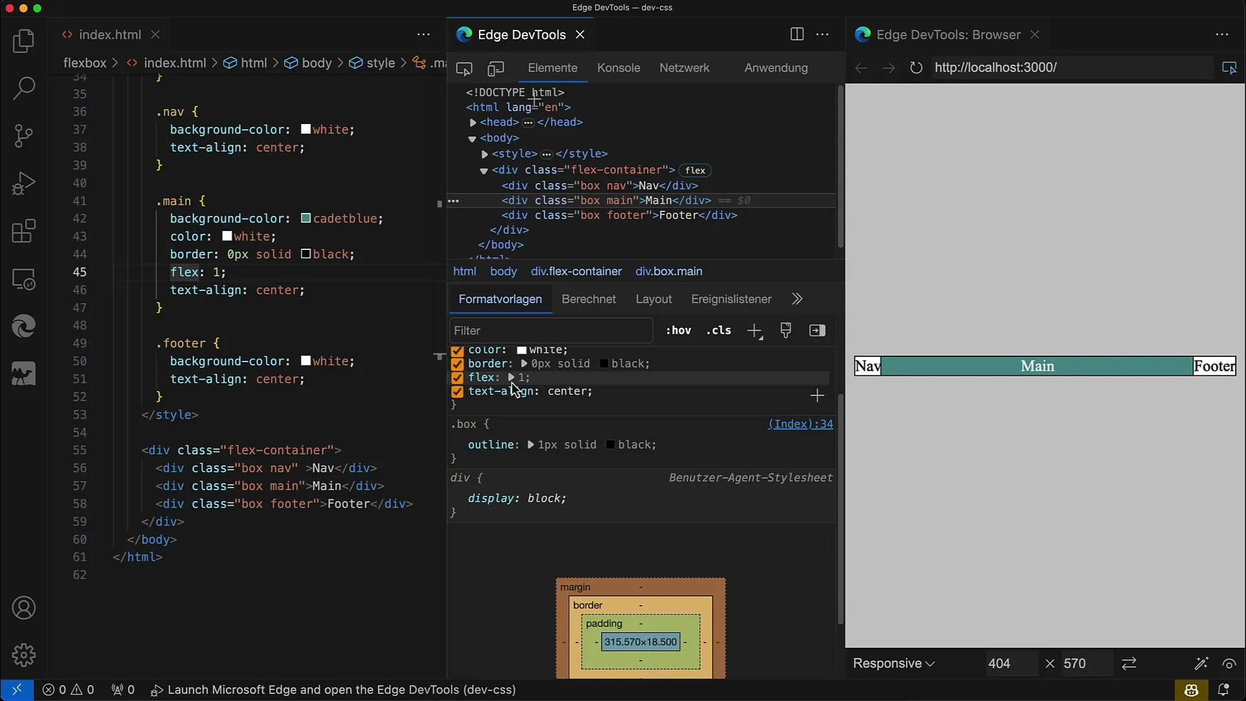Open more actions for Browser panel

point(1222,34)
